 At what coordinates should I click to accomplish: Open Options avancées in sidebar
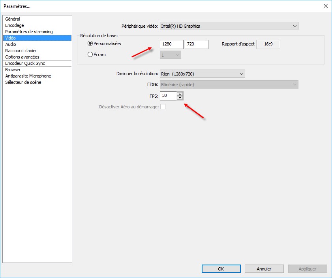22,57
